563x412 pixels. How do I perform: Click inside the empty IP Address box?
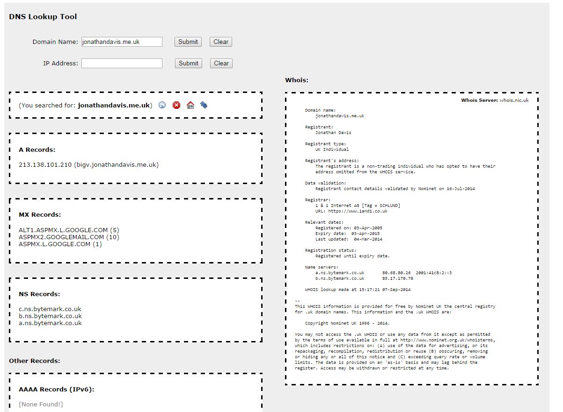click(x=122, y=63)
